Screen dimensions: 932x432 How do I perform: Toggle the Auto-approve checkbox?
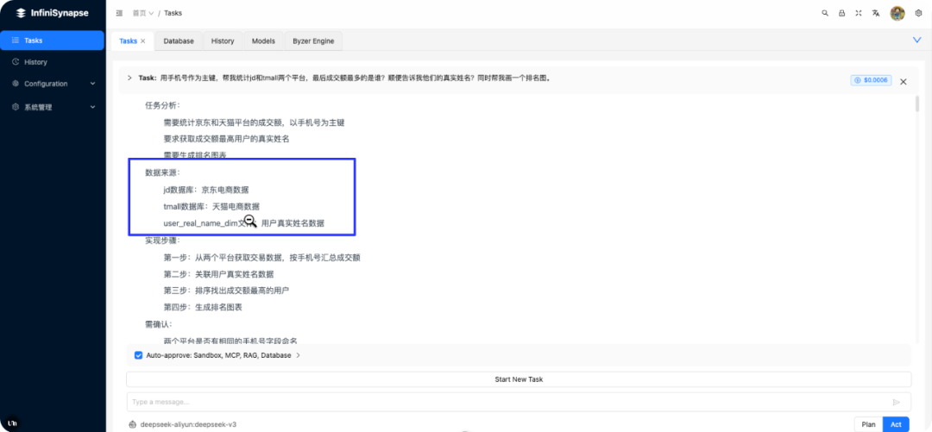(138, 355)
